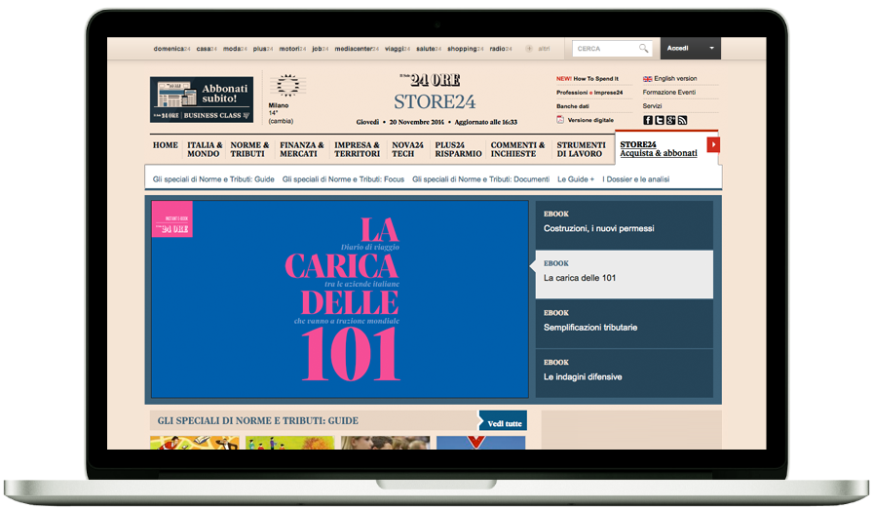
Task: Open the Twitter social icon
Action: click(x=660, y=120)
